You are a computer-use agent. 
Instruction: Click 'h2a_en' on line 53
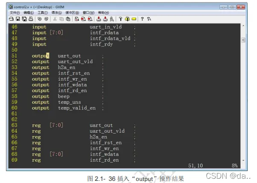pos(67,67)
